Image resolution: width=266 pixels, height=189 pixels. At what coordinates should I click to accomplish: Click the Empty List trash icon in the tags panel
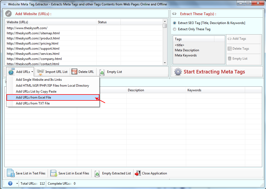[x=230, y=59]
